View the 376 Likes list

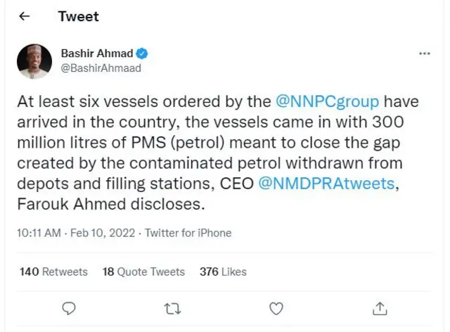point(223,272)
